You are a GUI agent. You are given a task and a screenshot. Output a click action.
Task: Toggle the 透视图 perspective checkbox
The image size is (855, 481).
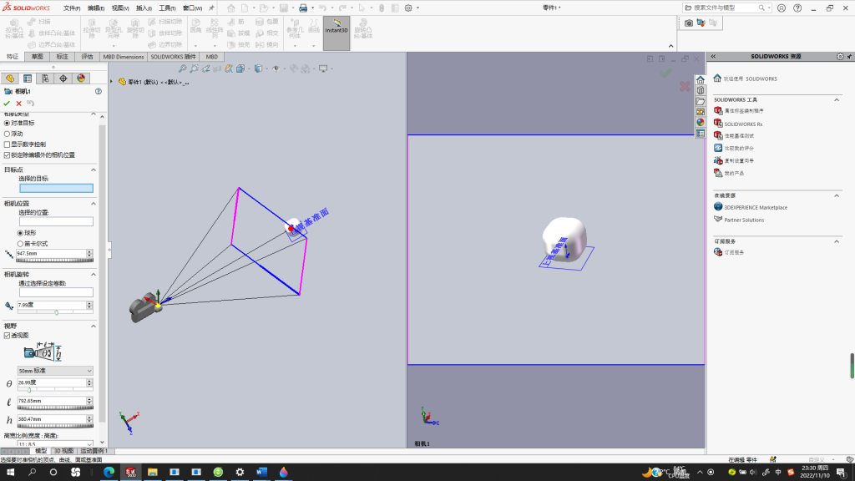[7, 336]
